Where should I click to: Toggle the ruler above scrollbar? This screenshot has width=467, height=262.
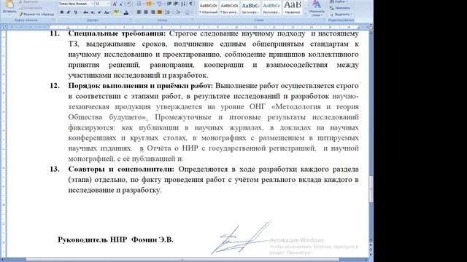pos(371,28)
